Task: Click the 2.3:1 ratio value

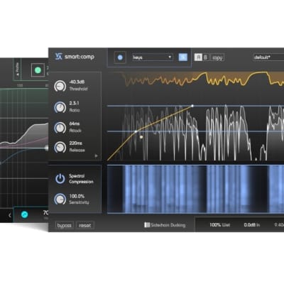Action: (74, 104)
